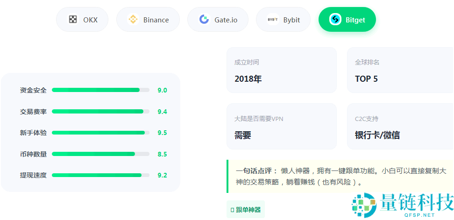Viewport: 454px width, 220px height.
Task: Click the 2018年 value
Action: (248, 79)
